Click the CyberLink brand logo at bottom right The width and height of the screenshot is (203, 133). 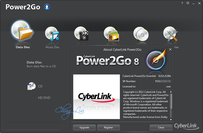(187, 126)
